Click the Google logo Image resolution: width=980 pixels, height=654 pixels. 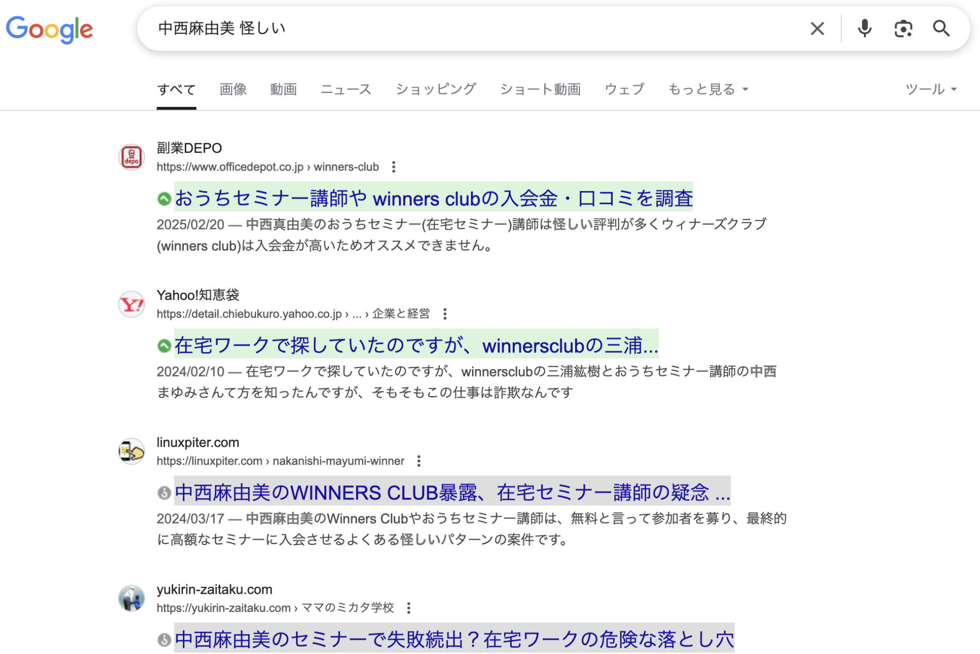(x=49, y=29)
